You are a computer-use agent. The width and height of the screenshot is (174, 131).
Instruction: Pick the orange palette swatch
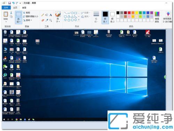coord(133,13)
